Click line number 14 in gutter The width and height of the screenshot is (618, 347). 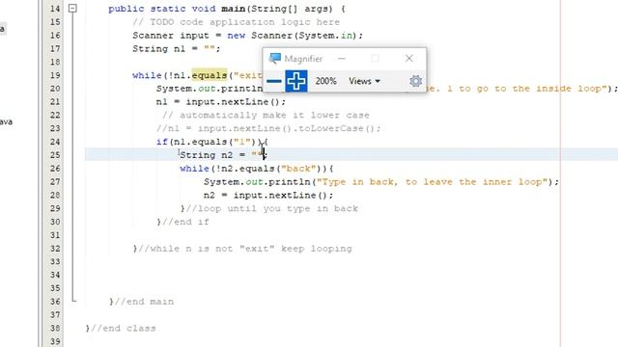tap(55, 9)
